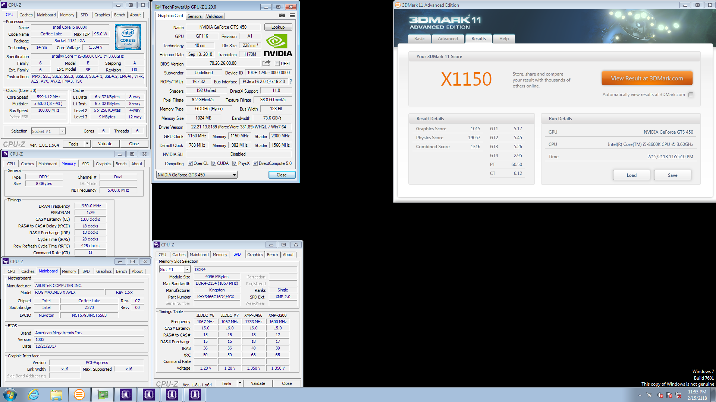Click the Core Speed value 5994.12 MHz

pyautogui.click(x=48, y=97)
